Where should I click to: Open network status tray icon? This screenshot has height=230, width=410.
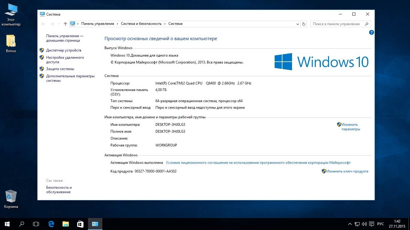coord(357,224)
